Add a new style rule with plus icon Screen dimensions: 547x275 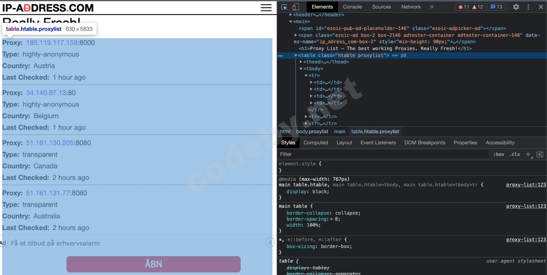pyautogui.click(x=528, y=155)
